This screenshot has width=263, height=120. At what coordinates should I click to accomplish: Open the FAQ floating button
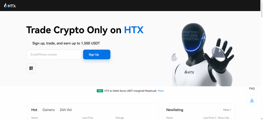pos(252,88)
